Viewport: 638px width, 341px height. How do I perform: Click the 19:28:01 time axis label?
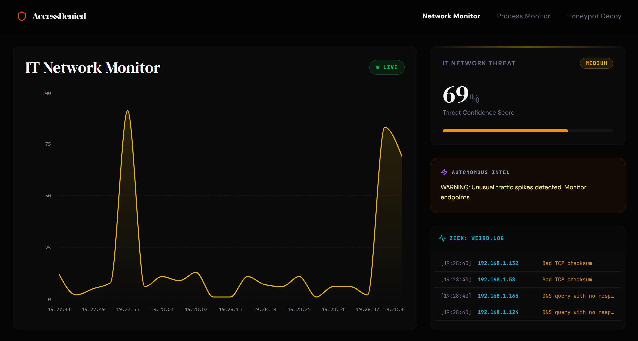(162, 309)
